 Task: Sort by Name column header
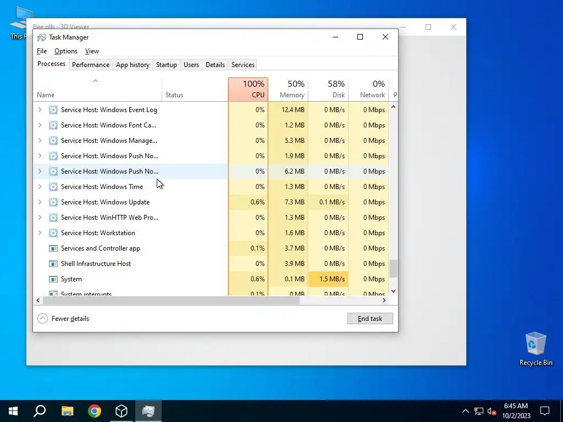pos(98,90)
